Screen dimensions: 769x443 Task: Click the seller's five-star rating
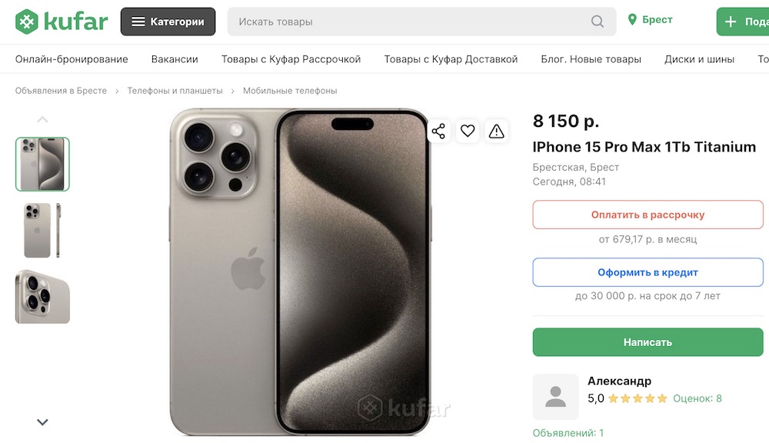[638, 398]
